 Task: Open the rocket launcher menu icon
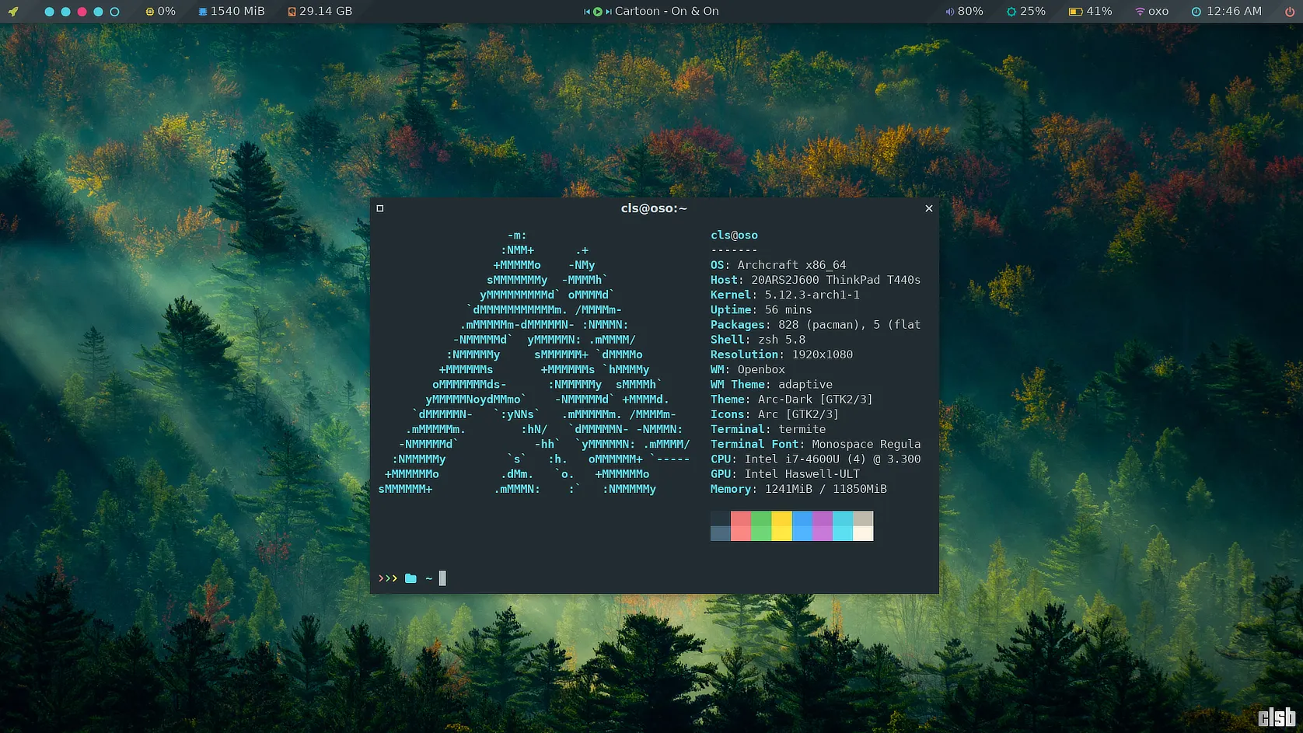13,12
